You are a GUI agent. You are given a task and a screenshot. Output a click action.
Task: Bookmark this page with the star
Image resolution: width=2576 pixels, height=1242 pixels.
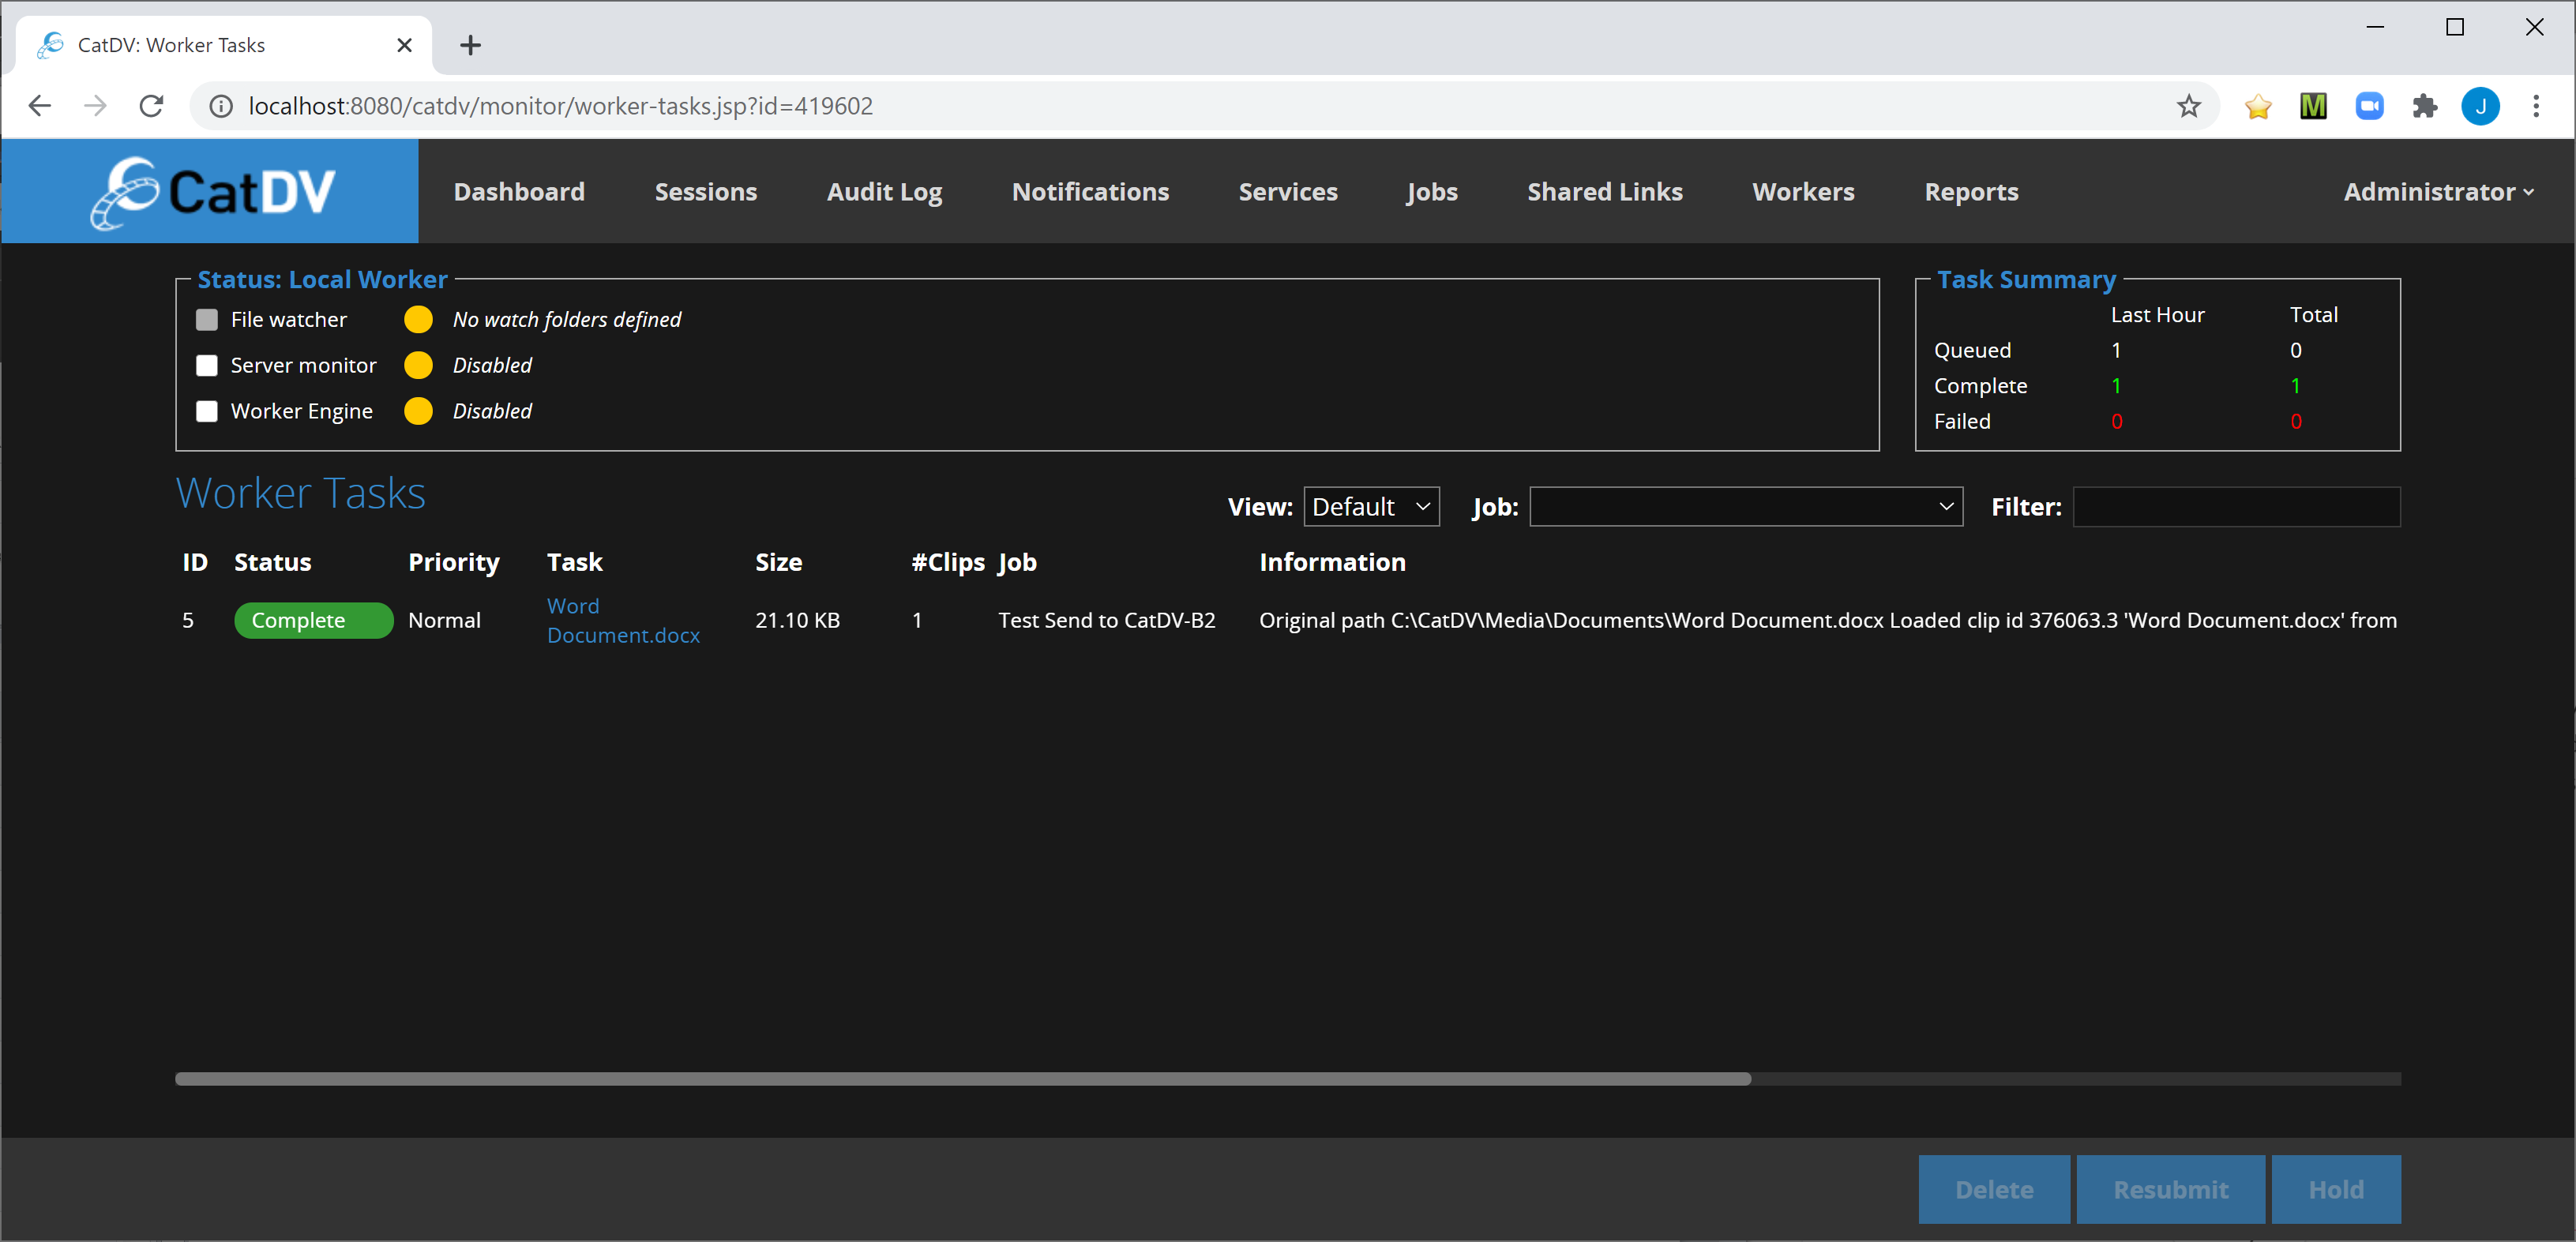(x=2188, y=106)
